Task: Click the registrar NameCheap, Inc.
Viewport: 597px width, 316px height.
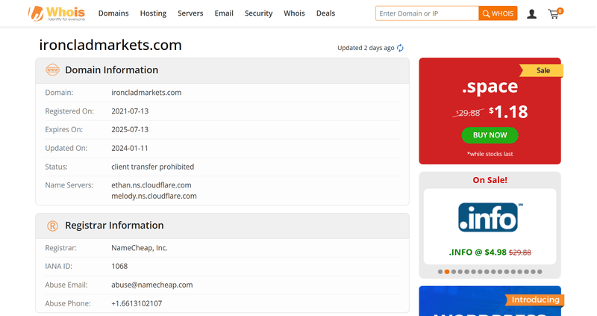Action: click(140, 248)
